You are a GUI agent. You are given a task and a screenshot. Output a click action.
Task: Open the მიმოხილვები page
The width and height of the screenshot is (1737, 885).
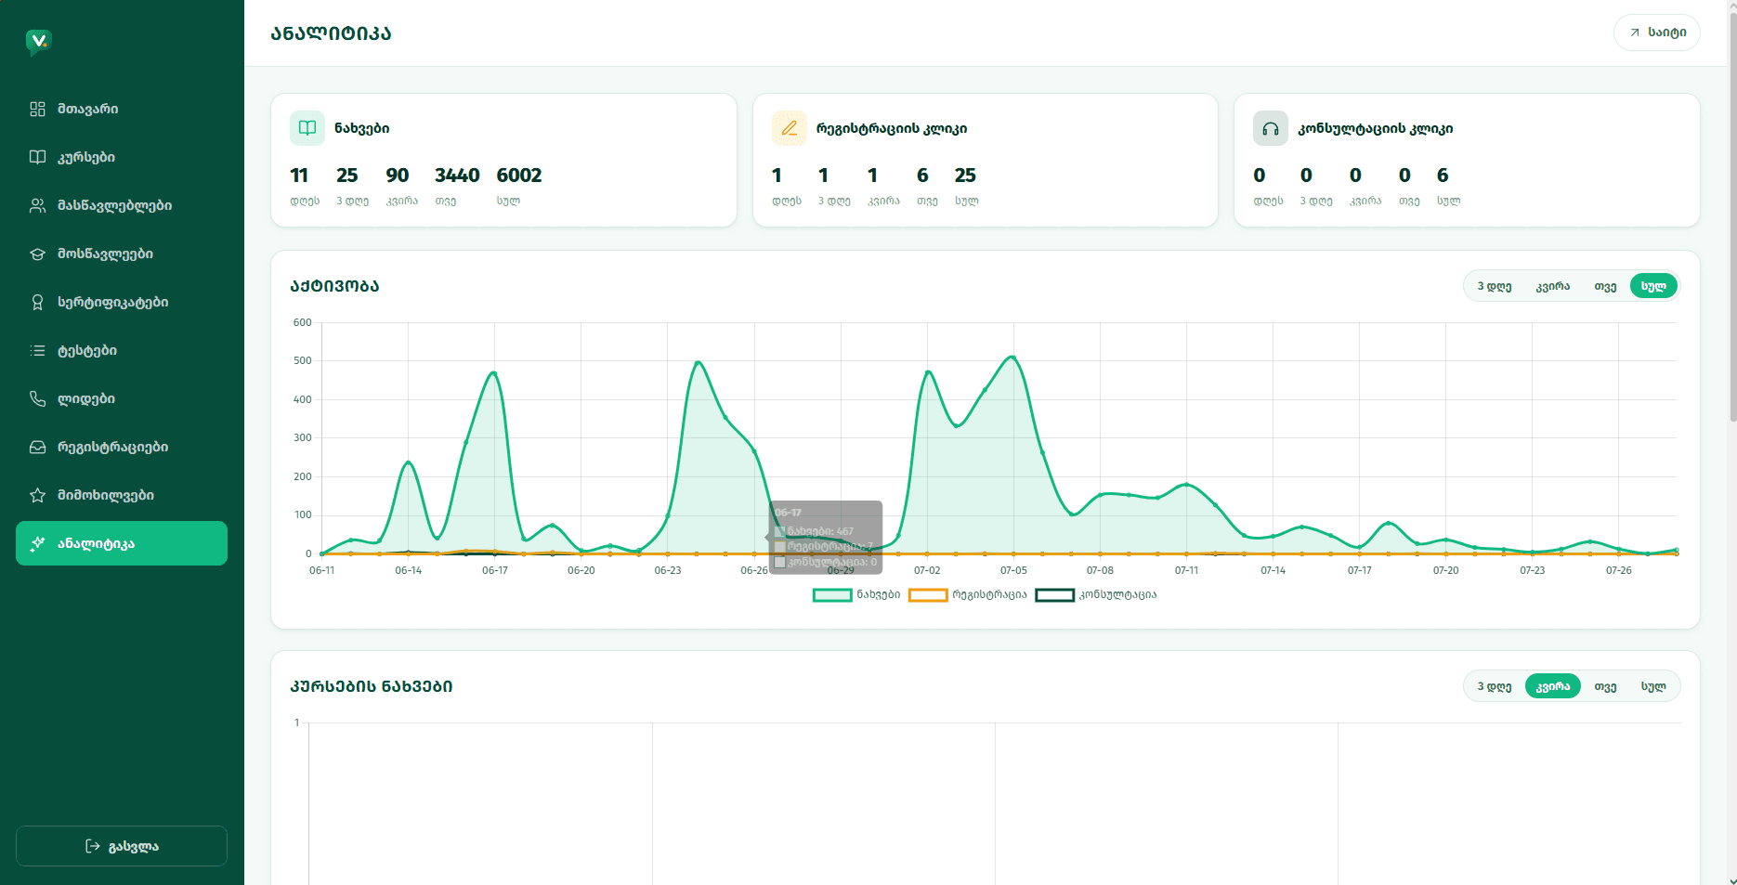coord(122,495)
